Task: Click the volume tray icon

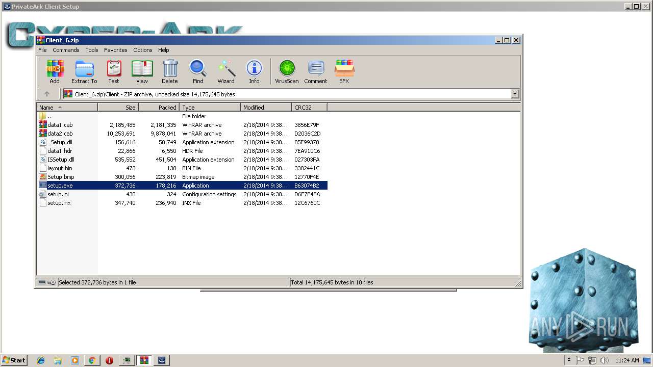Action: (604, 360)
